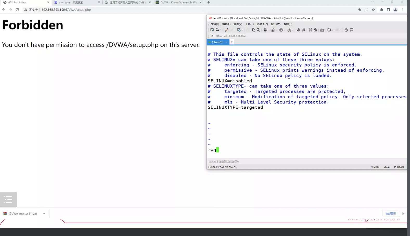Click the URL address bar 192.168.253.156/DVWA/setup.php
Screen dimensions: 410x236
pyautogui.click(x=66, y=10)
